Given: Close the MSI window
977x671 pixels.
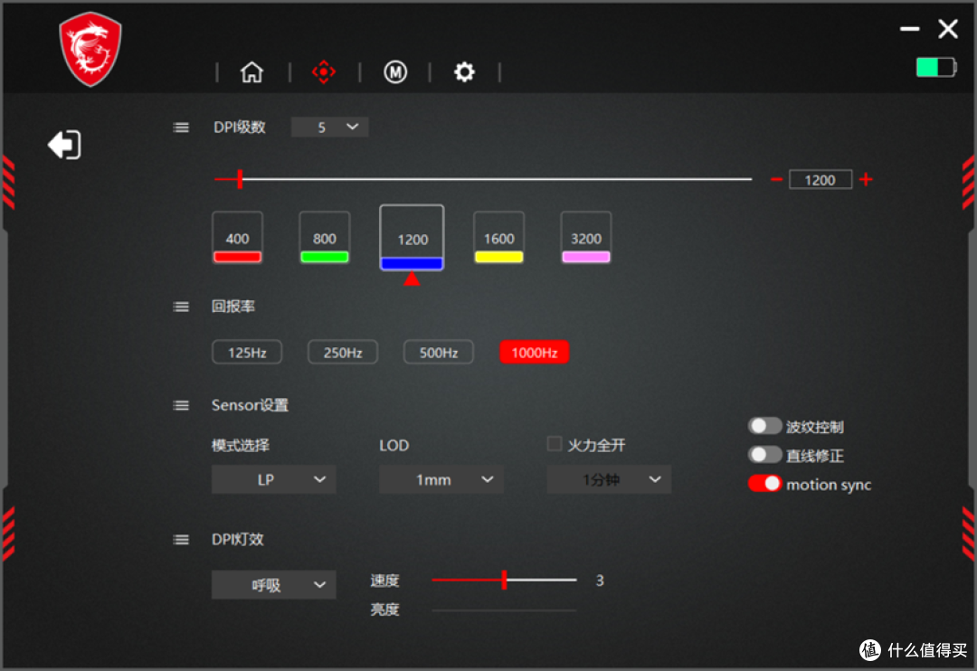Looking at the screenshot, I should coord(948,29).
